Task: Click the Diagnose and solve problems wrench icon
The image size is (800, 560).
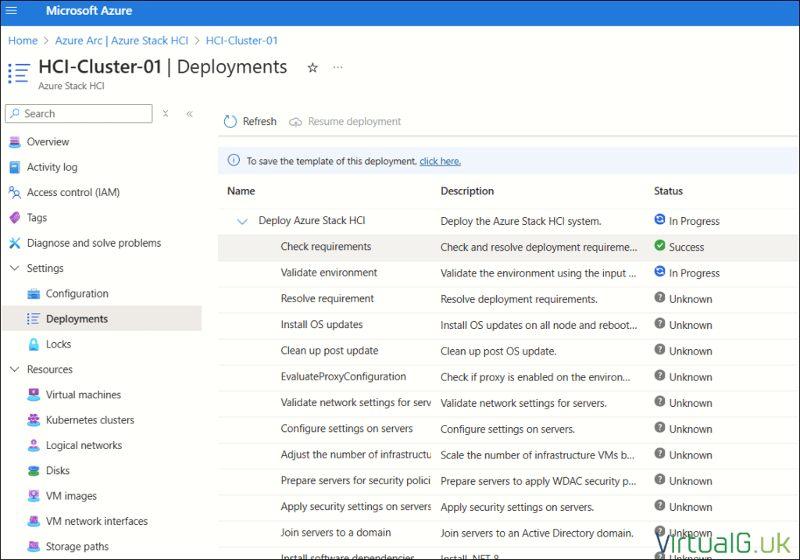Action: click(x=15, y=243)
